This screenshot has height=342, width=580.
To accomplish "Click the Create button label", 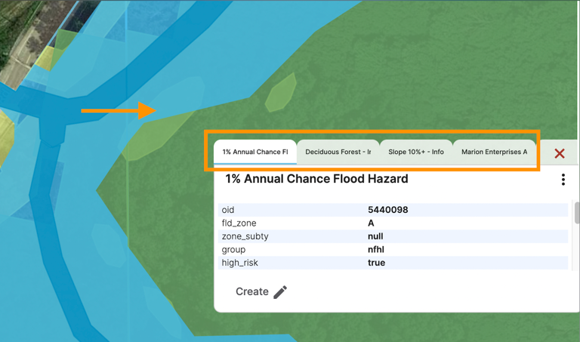I will click(251, 291).
